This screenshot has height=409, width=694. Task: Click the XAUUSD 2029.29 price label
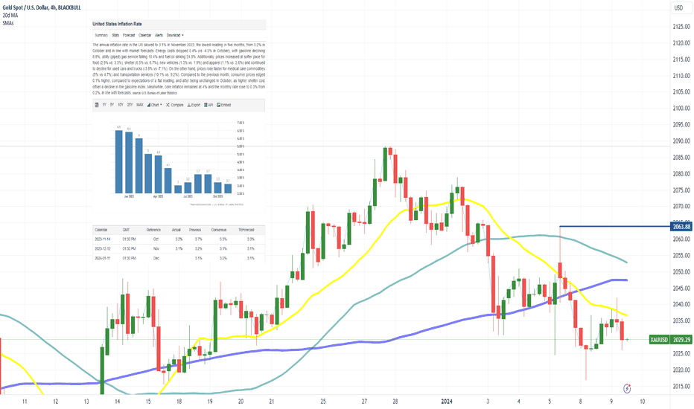(x=670, y=340)
